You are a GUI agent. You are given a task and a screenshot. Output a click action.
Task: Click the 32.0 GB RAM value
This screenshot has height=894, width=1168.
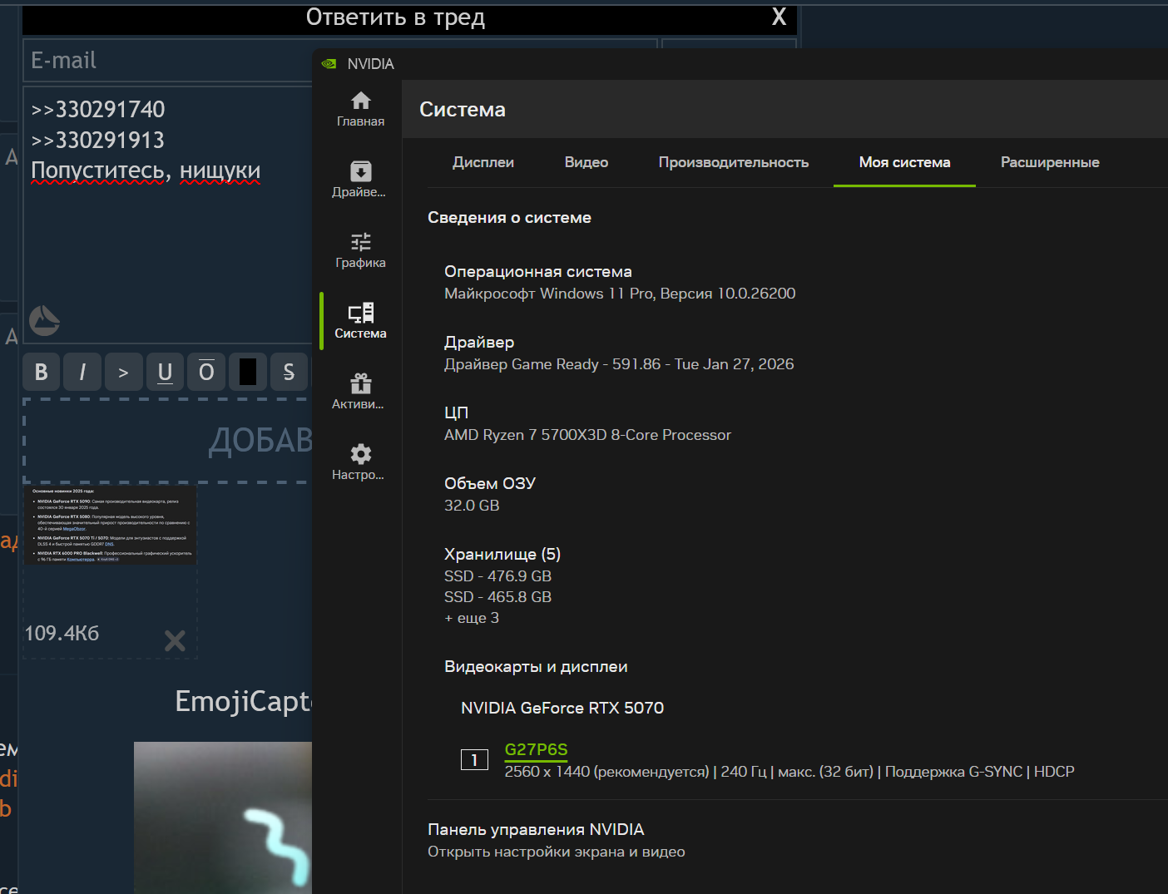[x=472, y=506]
